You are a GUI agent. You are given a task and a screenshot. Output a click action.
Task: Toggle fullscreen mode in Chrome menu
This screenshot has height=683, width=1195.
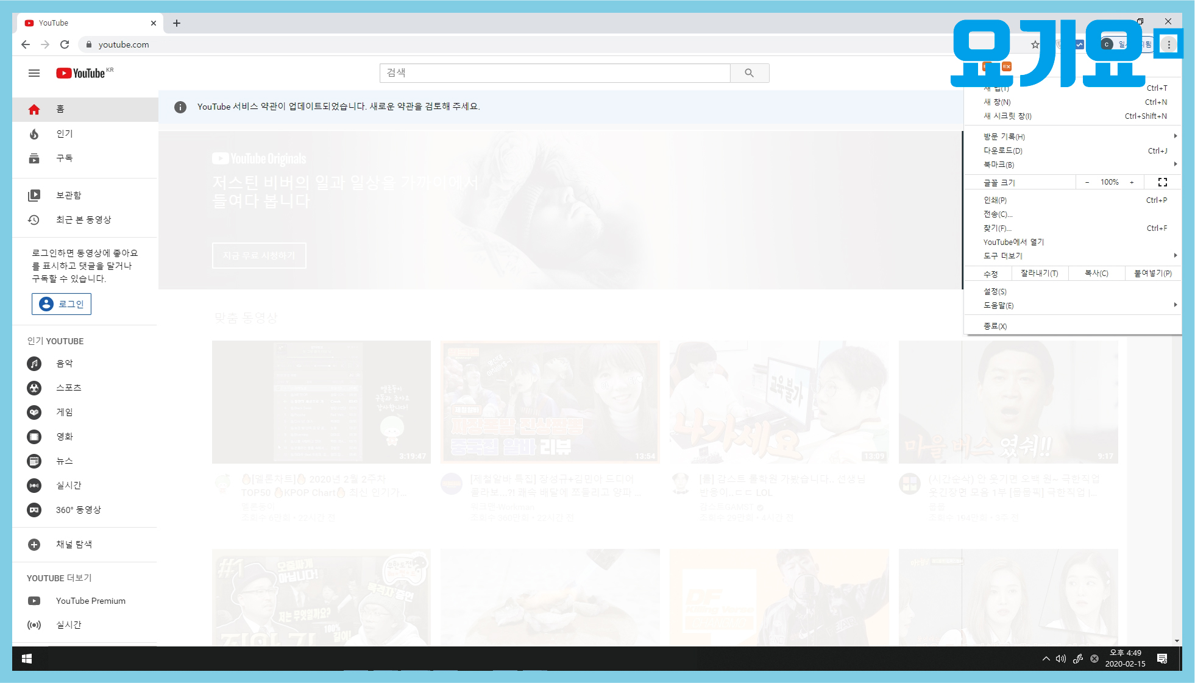[1162, 182]
